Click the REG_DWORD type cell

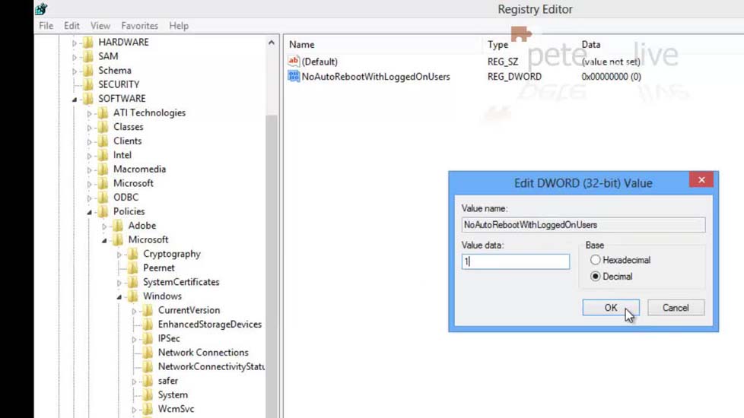click(x=514, y=76)
